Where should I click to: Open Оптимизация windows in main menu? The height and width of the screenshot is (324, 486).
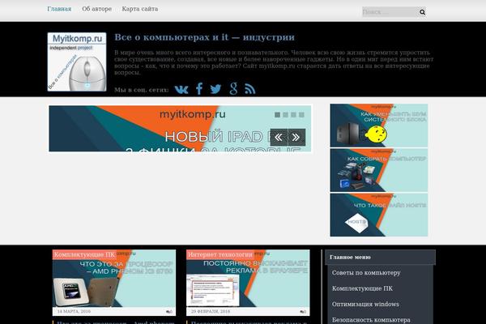click(365, 305)
